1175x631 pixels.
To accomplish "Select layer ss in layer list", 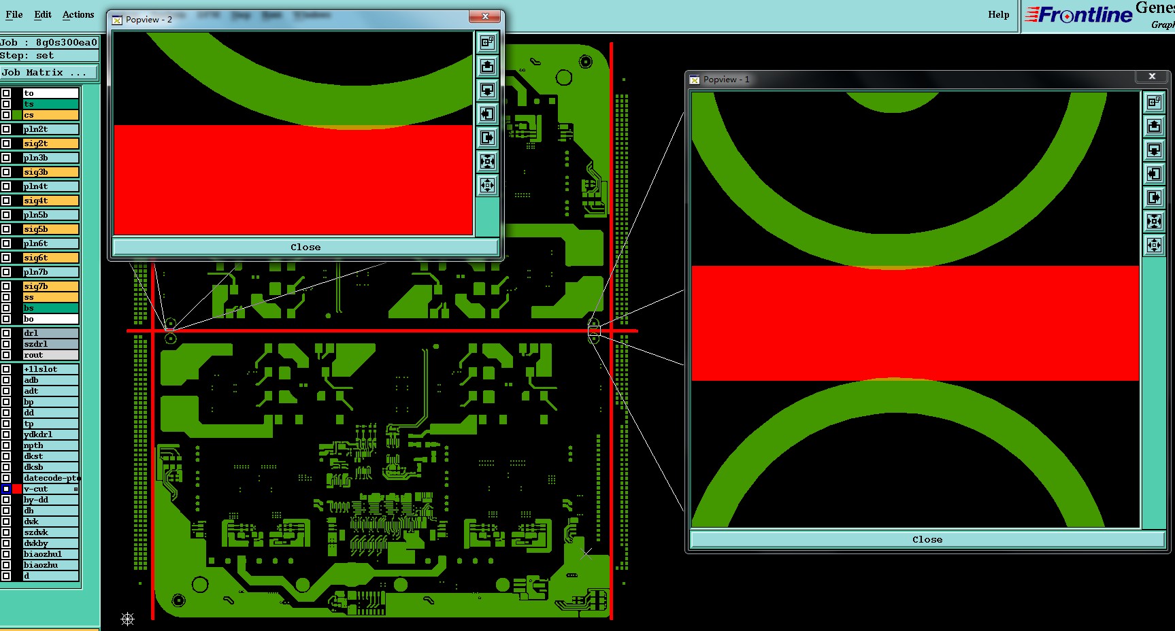I will tap(51, 297).
